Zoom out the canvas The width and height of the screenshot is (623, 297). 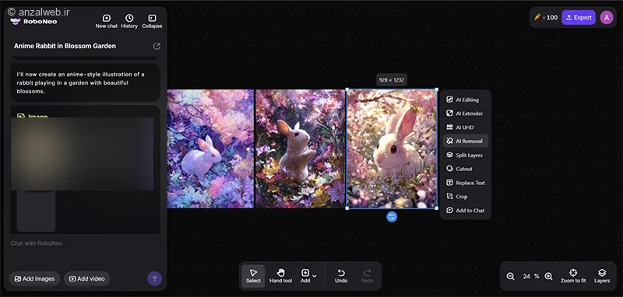click(x=511, y=276)
